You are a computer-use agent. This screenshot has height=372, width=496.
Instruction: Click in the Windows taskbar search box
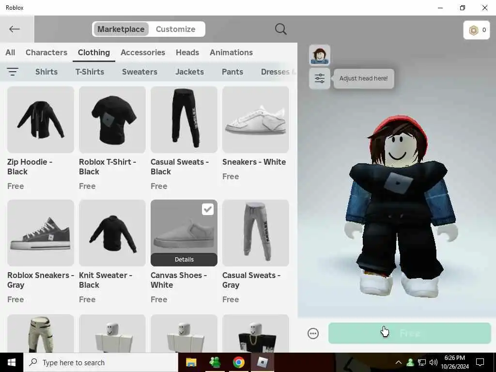coord(101,362)
